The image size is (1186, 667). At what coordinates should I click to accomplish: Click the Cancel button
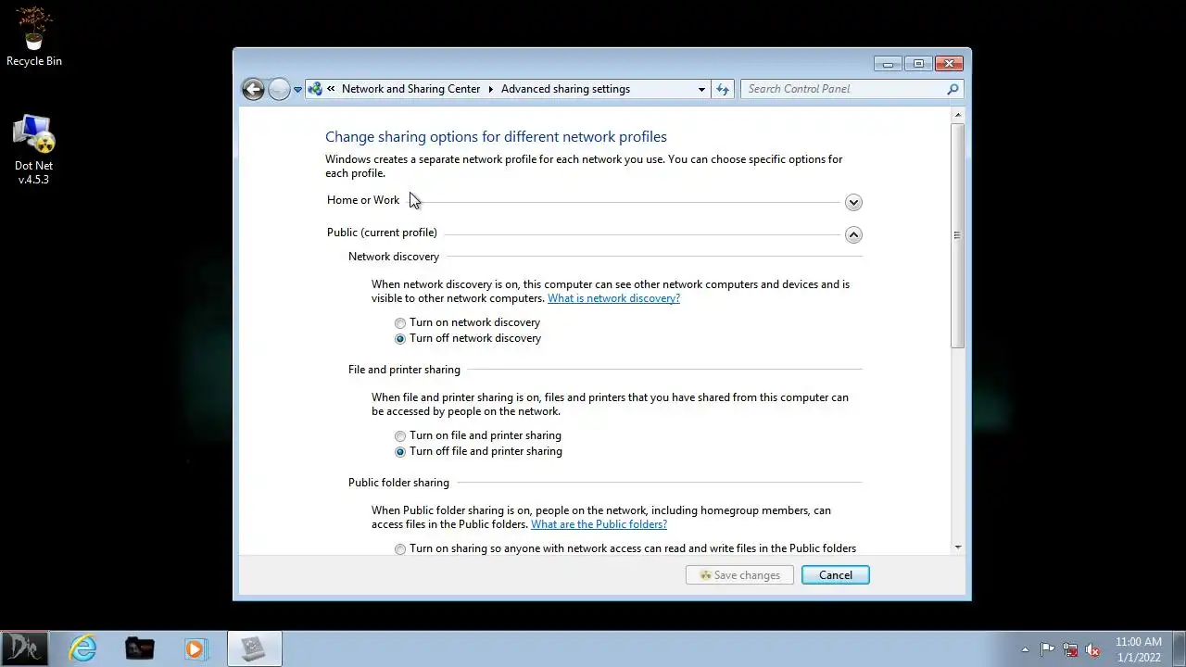(835, 575)
